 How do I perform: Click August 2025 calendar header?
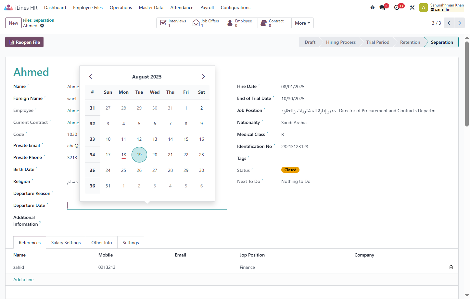147,77
